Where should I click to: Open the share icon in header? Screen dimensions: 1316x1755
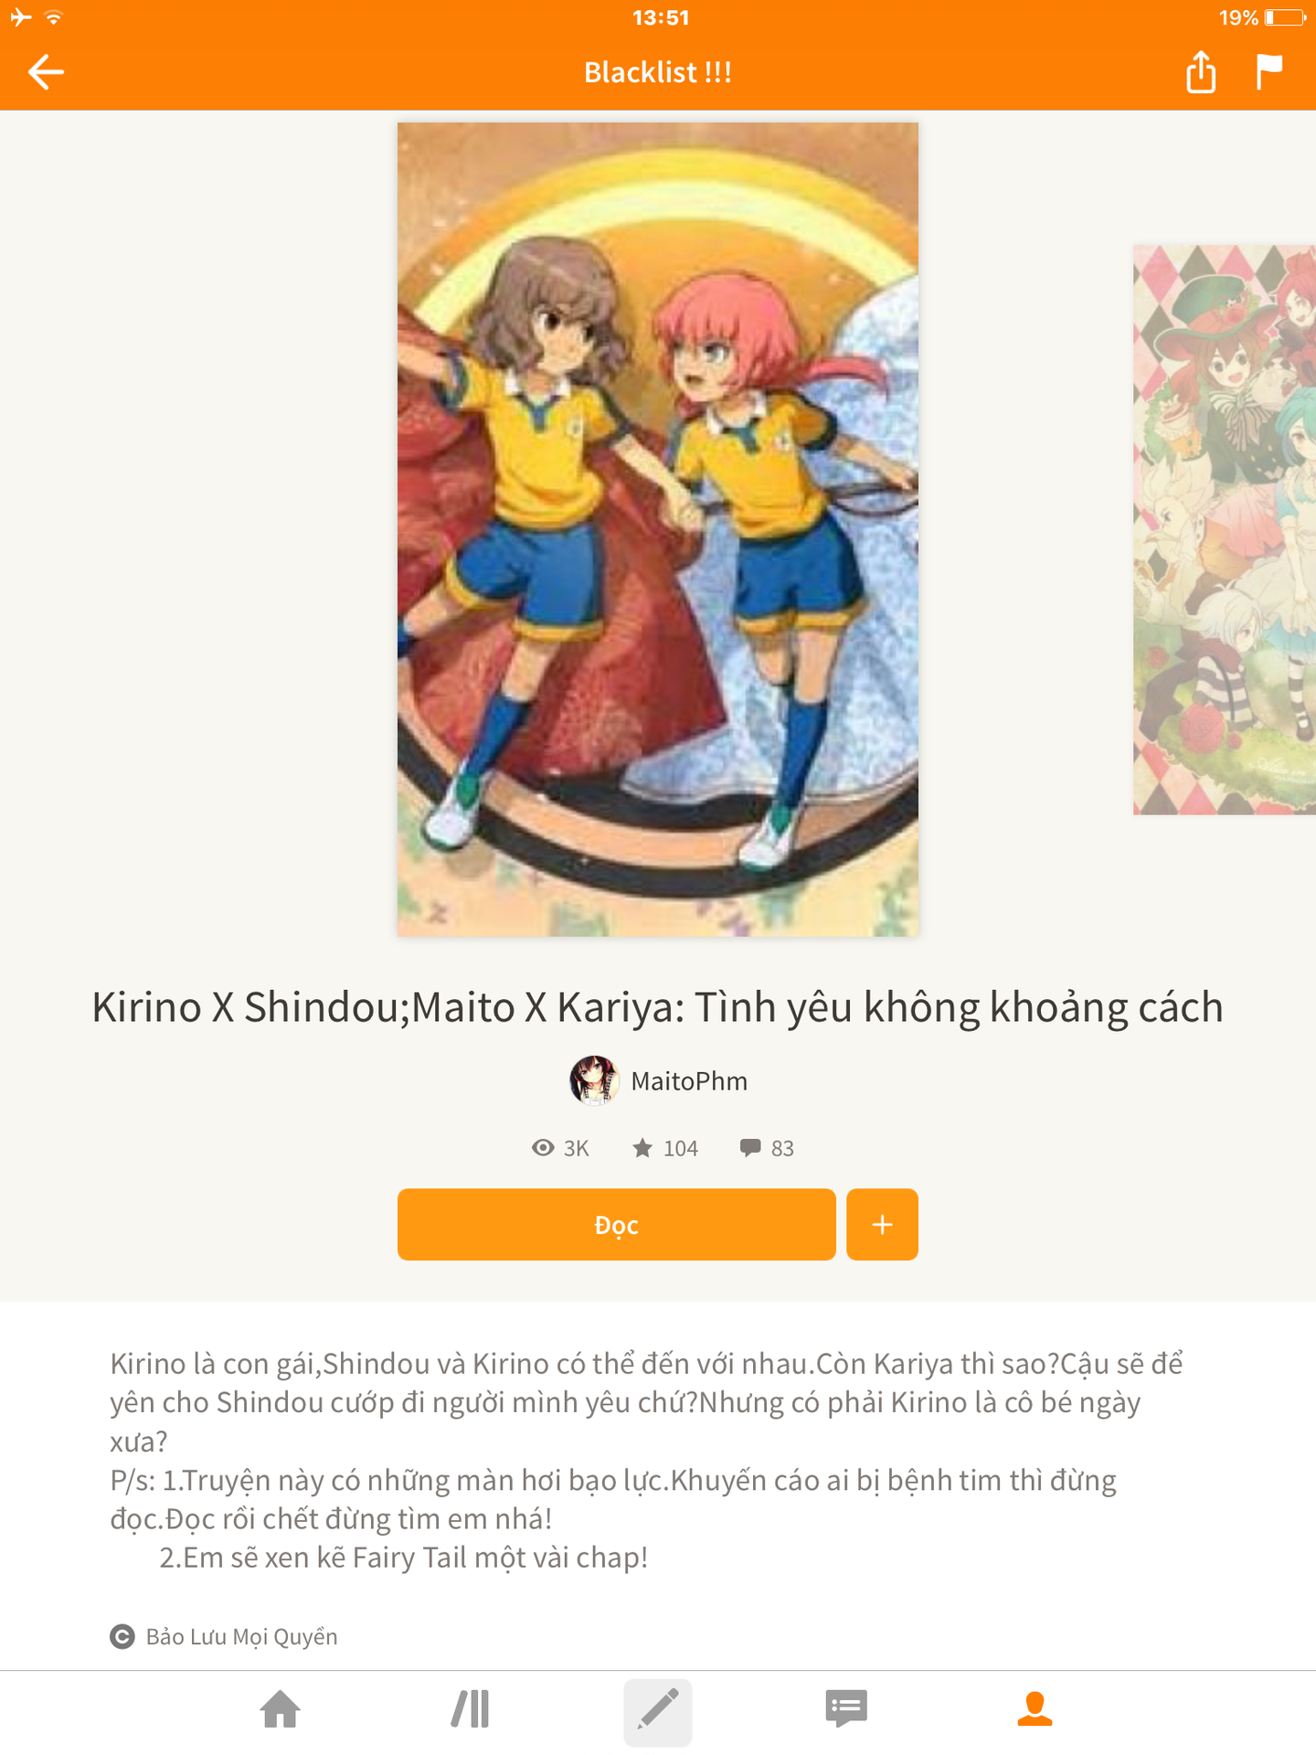(1201, 71)
